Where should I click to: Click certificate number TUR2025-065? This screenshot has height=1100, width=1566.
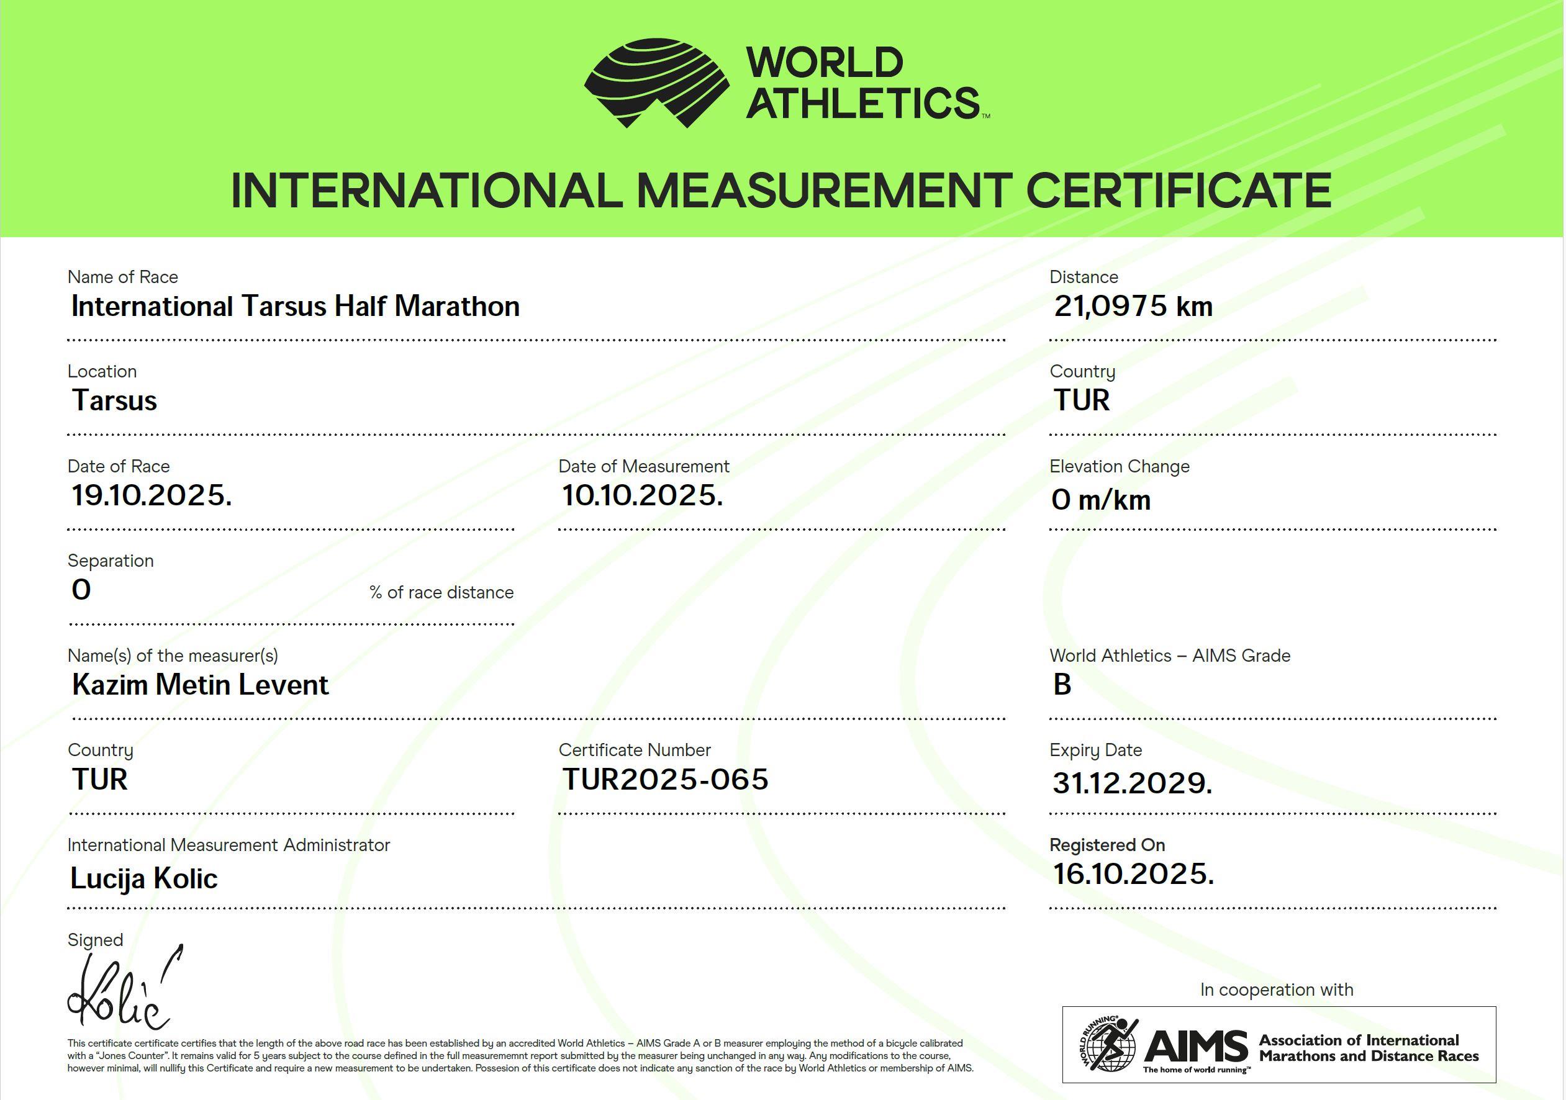(x=665, y=780)
